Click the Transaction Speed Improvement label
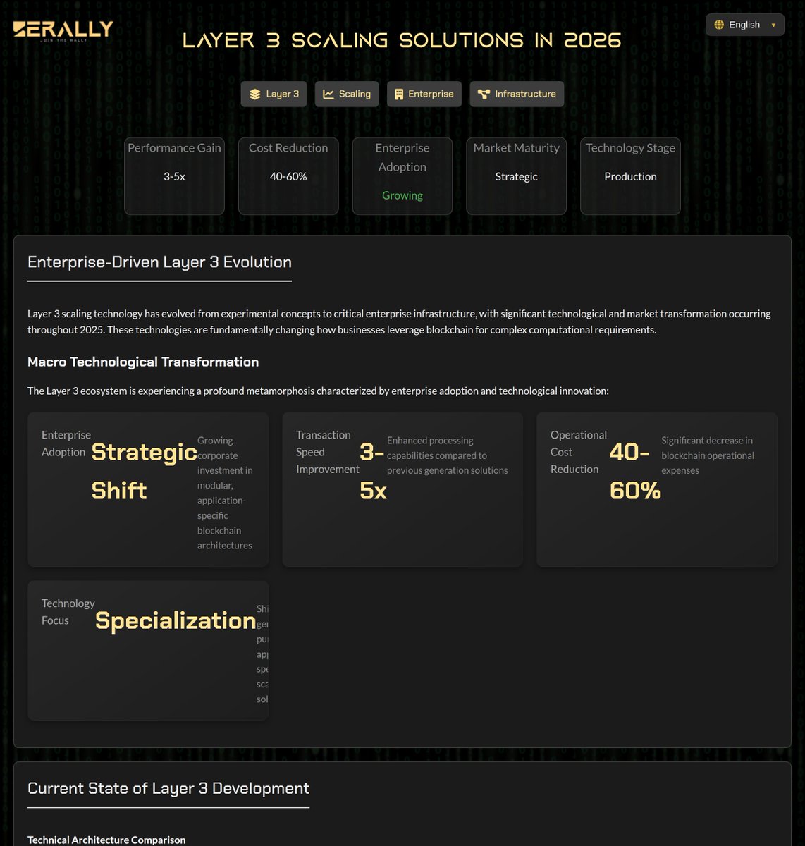Image resolution: width=805 pixels, height=846 pixels. click(x=328, y=452)
